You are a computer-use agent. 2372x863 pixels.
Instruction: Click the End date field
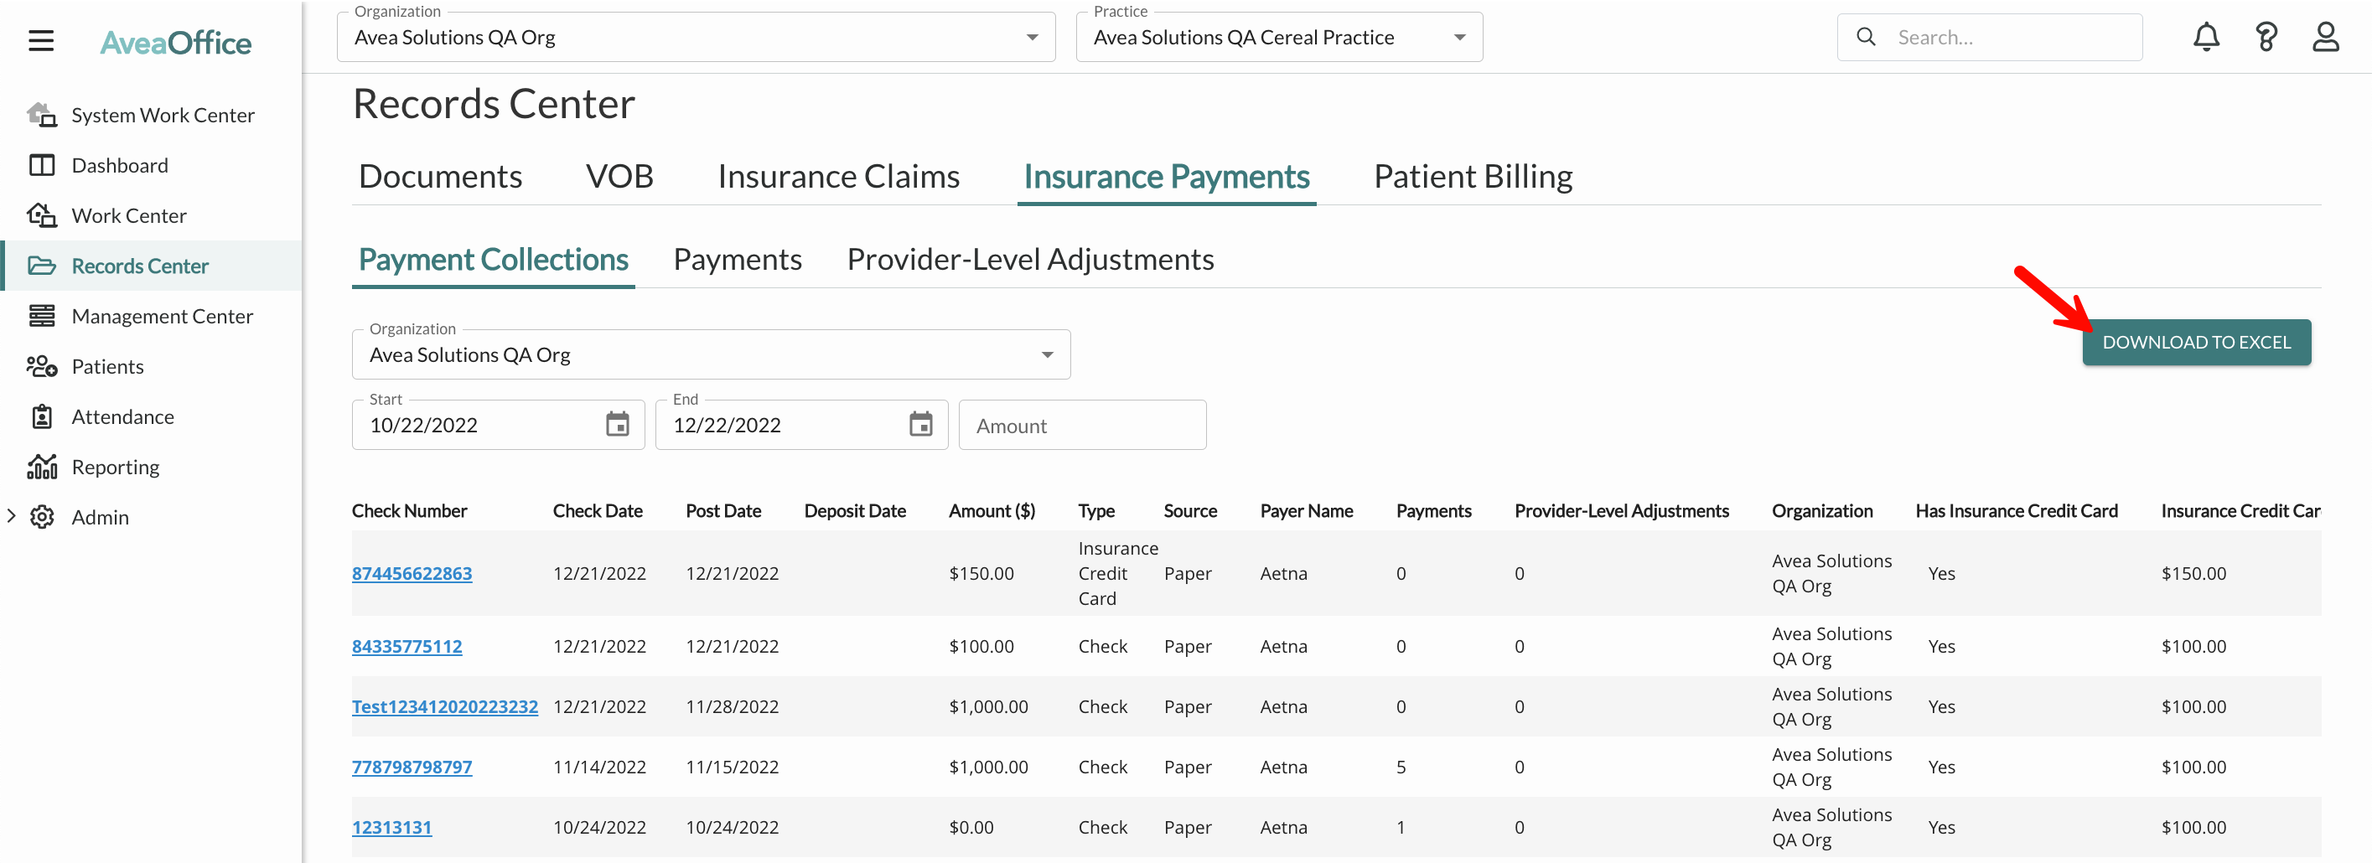coord(801,424)
